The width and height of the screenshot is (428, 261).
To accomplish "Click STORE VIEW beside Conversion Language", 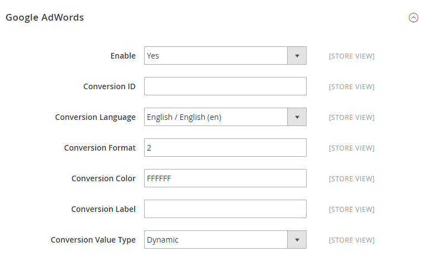I will pos(352,117).
